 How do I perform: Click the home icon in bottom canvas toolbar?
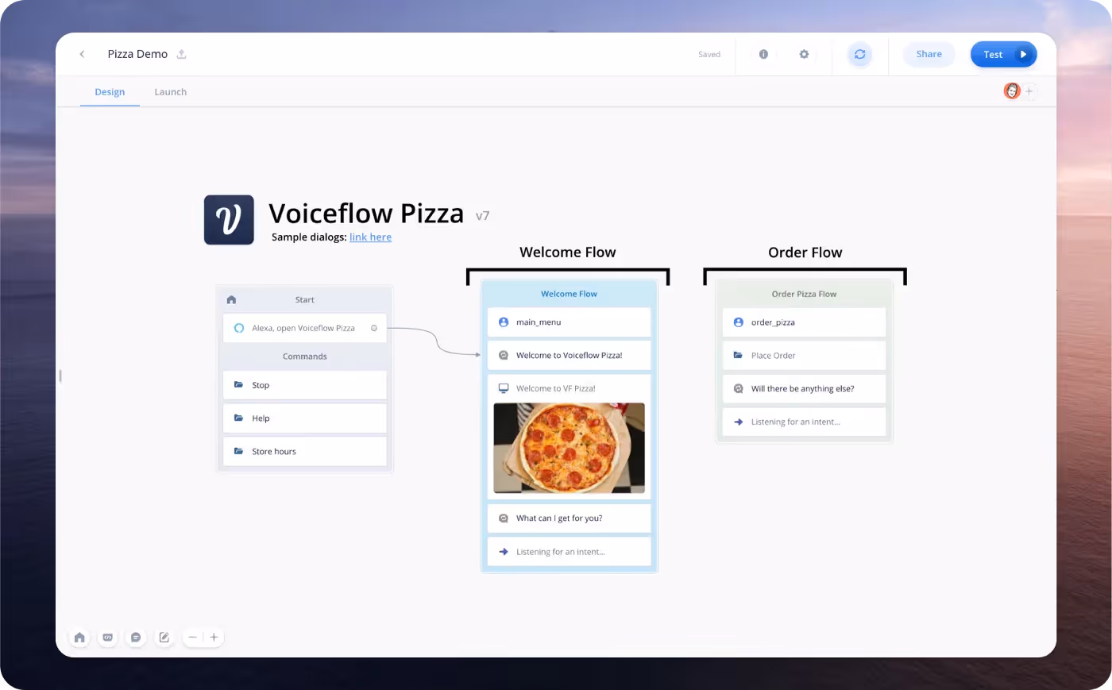click(79, 638)
